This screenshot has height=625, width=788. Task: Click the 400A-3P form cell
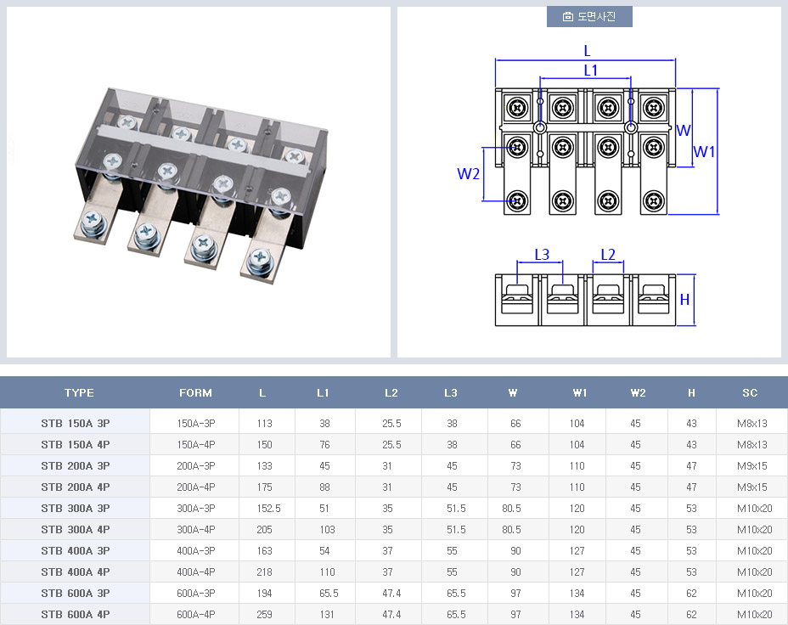(x=196, y=550)
